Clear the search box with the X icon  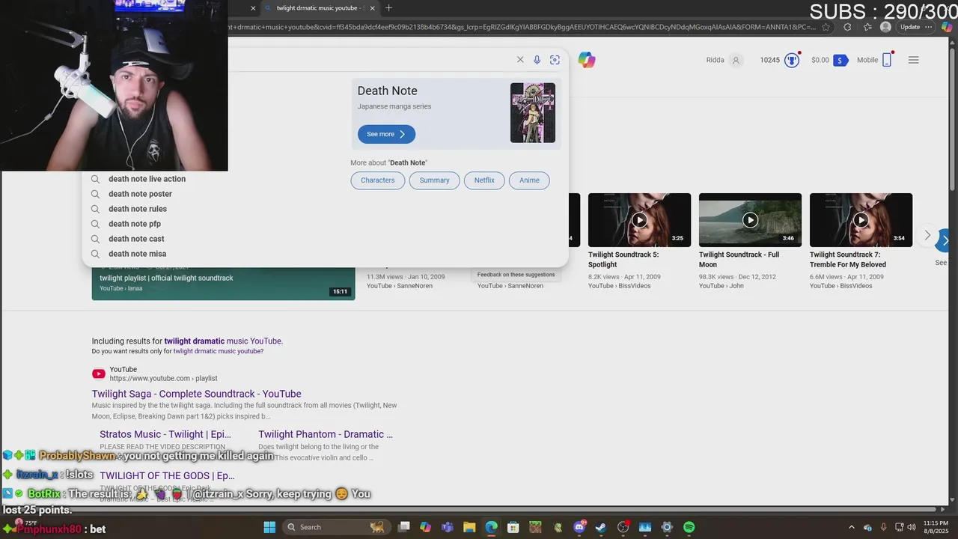(x=520, y=60)
